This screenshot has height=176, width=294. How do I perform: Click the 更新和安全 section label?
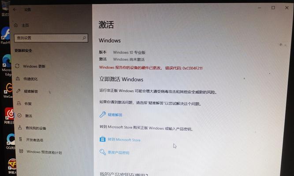[x=23, y=51]
